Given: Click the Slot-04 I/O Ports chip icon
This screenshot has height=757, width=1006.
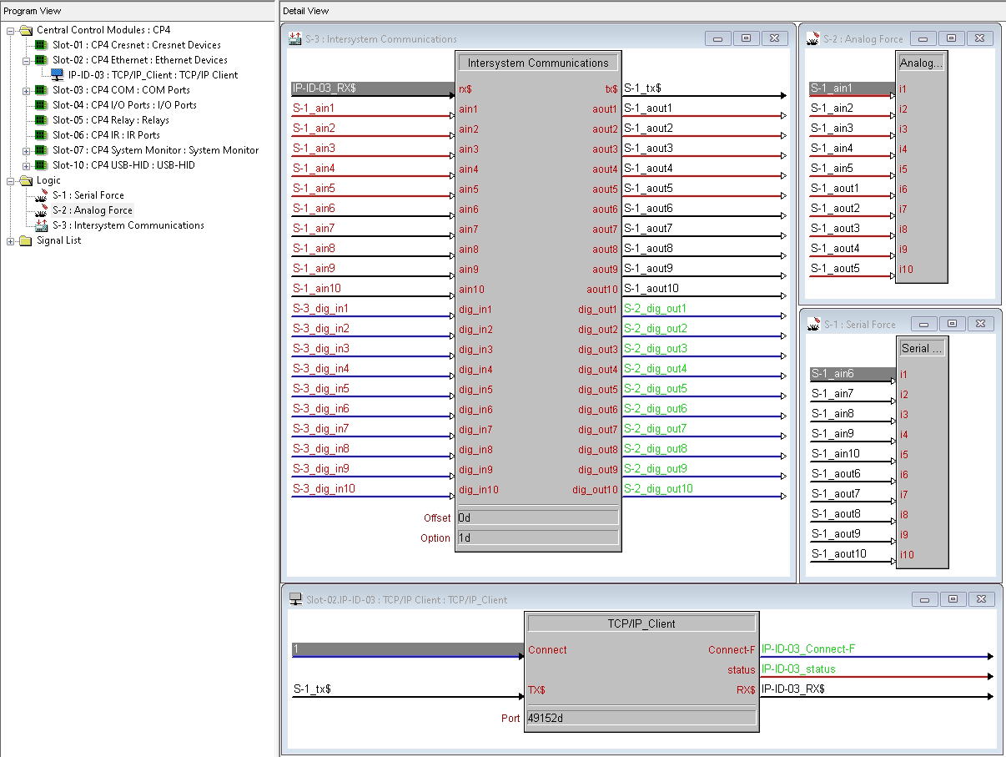Looking at the screenshot, I should (x=41, y=105).
